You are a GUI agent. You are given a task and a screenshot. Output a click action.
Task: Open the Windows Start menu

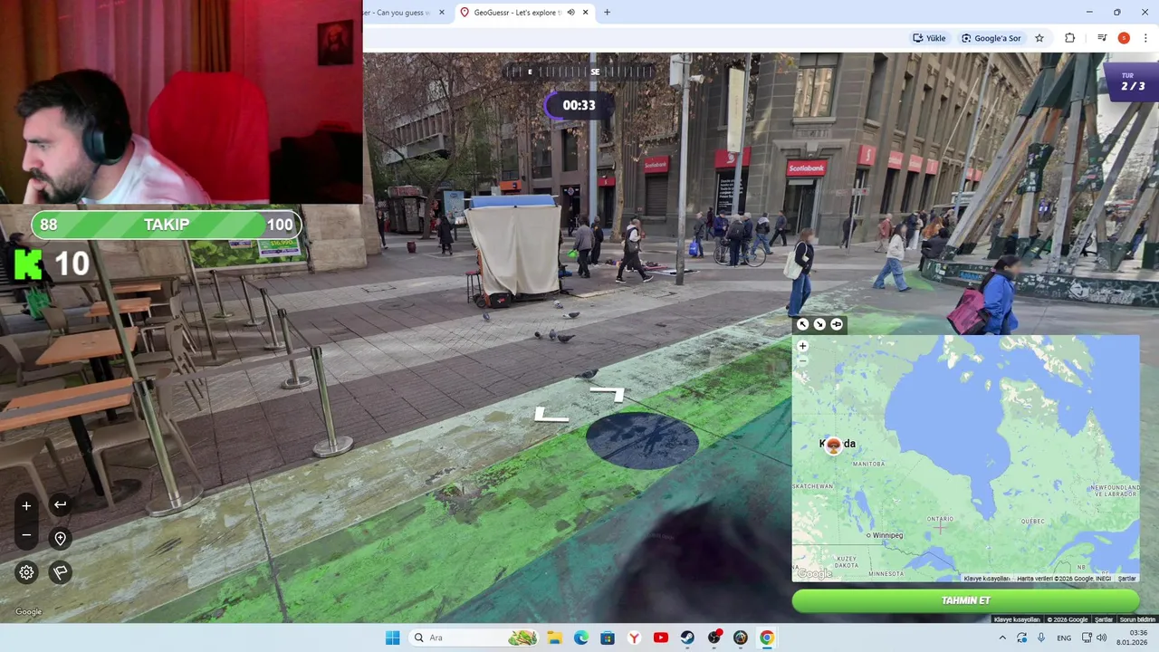[x=392, y=638]
